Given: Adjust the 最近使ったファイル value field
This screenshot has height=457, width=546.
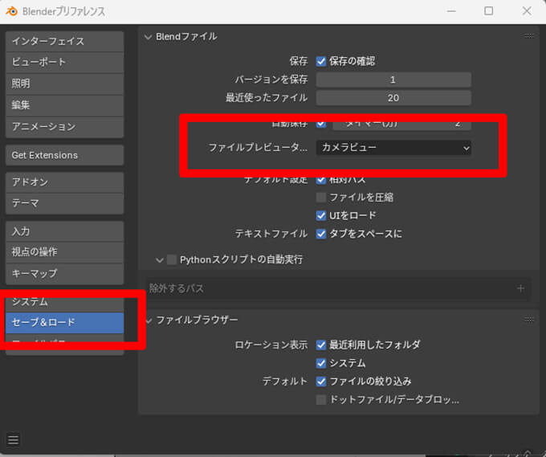Looking at the screenshot, I should [x=393, y=98].
